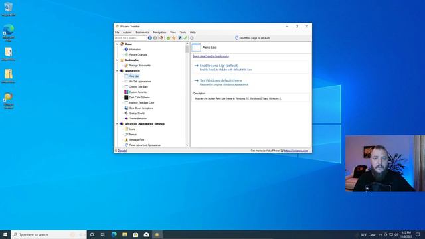Image resolution: width=425 pixels, height=239 pixels.
Task: Click the green checkmark toolbar icon
Action: click(185, 38)
